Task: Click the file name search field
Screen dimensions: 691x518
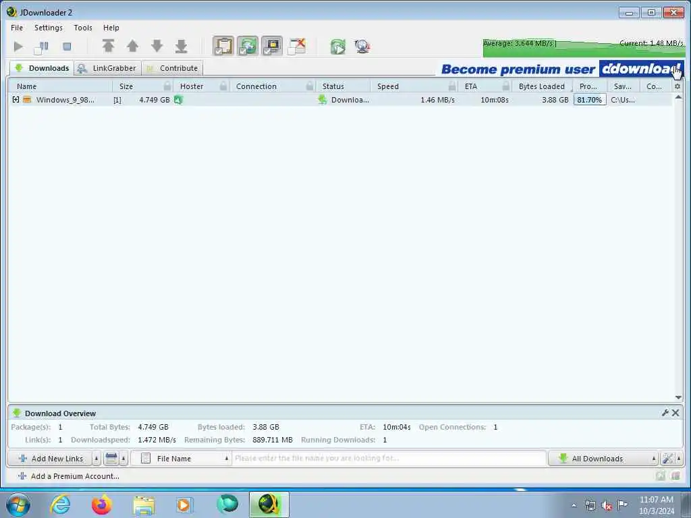Action: (389, 459)
